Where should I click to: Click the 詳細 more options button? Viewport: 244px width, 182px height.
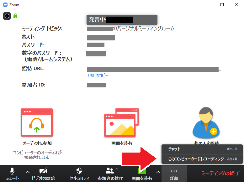(174, 174)
